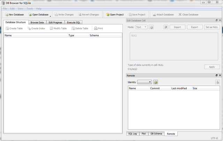Click the word wrap icon left of Import
This screenshot has height=141, width=223.
(166, 27)
